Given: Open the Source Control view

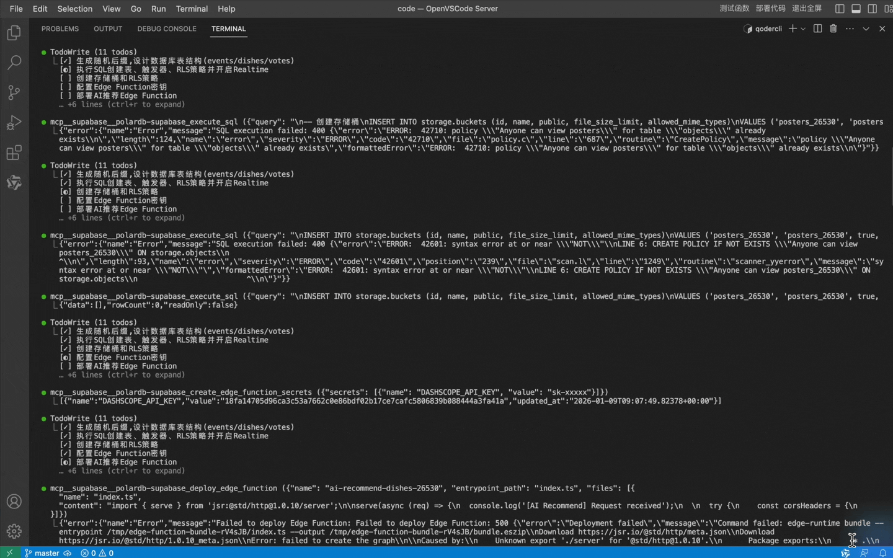Looking at the screenshot, I should (14, 92).
